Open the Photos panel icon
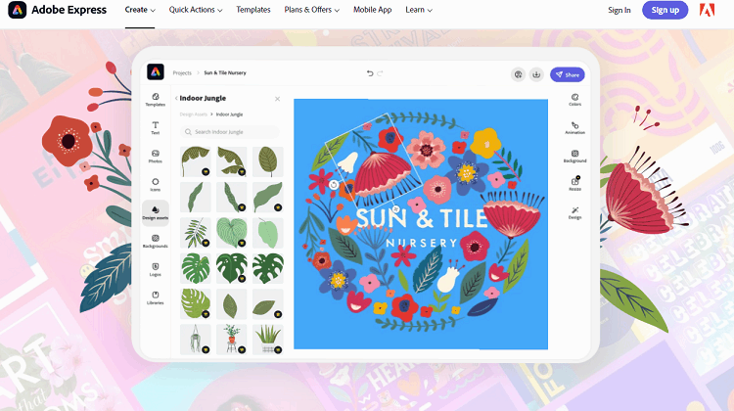 pyautogui.click(x=156, y=156)
